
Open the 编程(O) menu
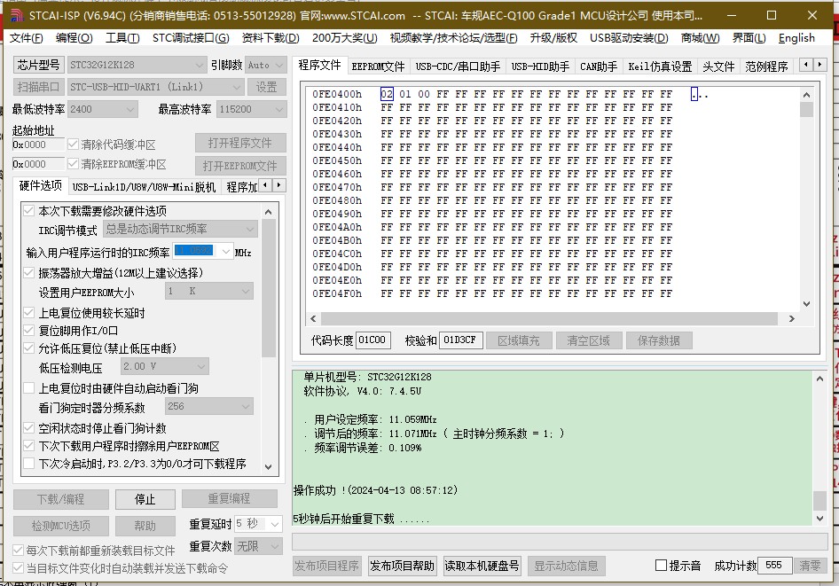click(74, 38)
